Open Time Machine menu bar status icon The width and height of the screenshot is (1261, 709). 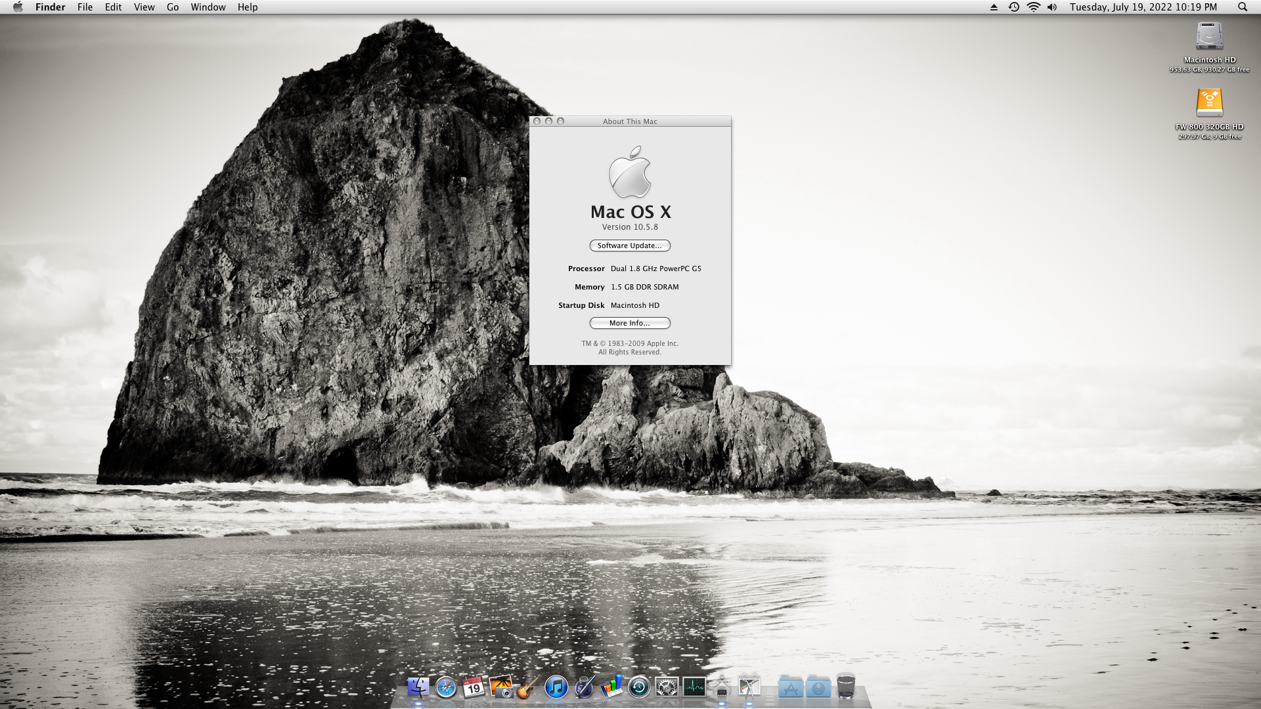[1014, 7]
